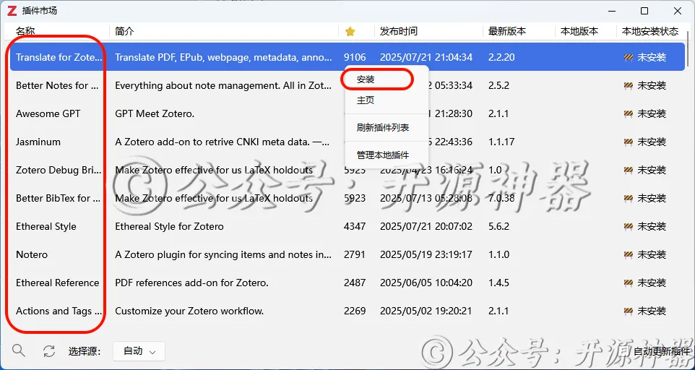695x370 pixels.
Task: Click version 1.1.17 cell
Action: [501, 142]
